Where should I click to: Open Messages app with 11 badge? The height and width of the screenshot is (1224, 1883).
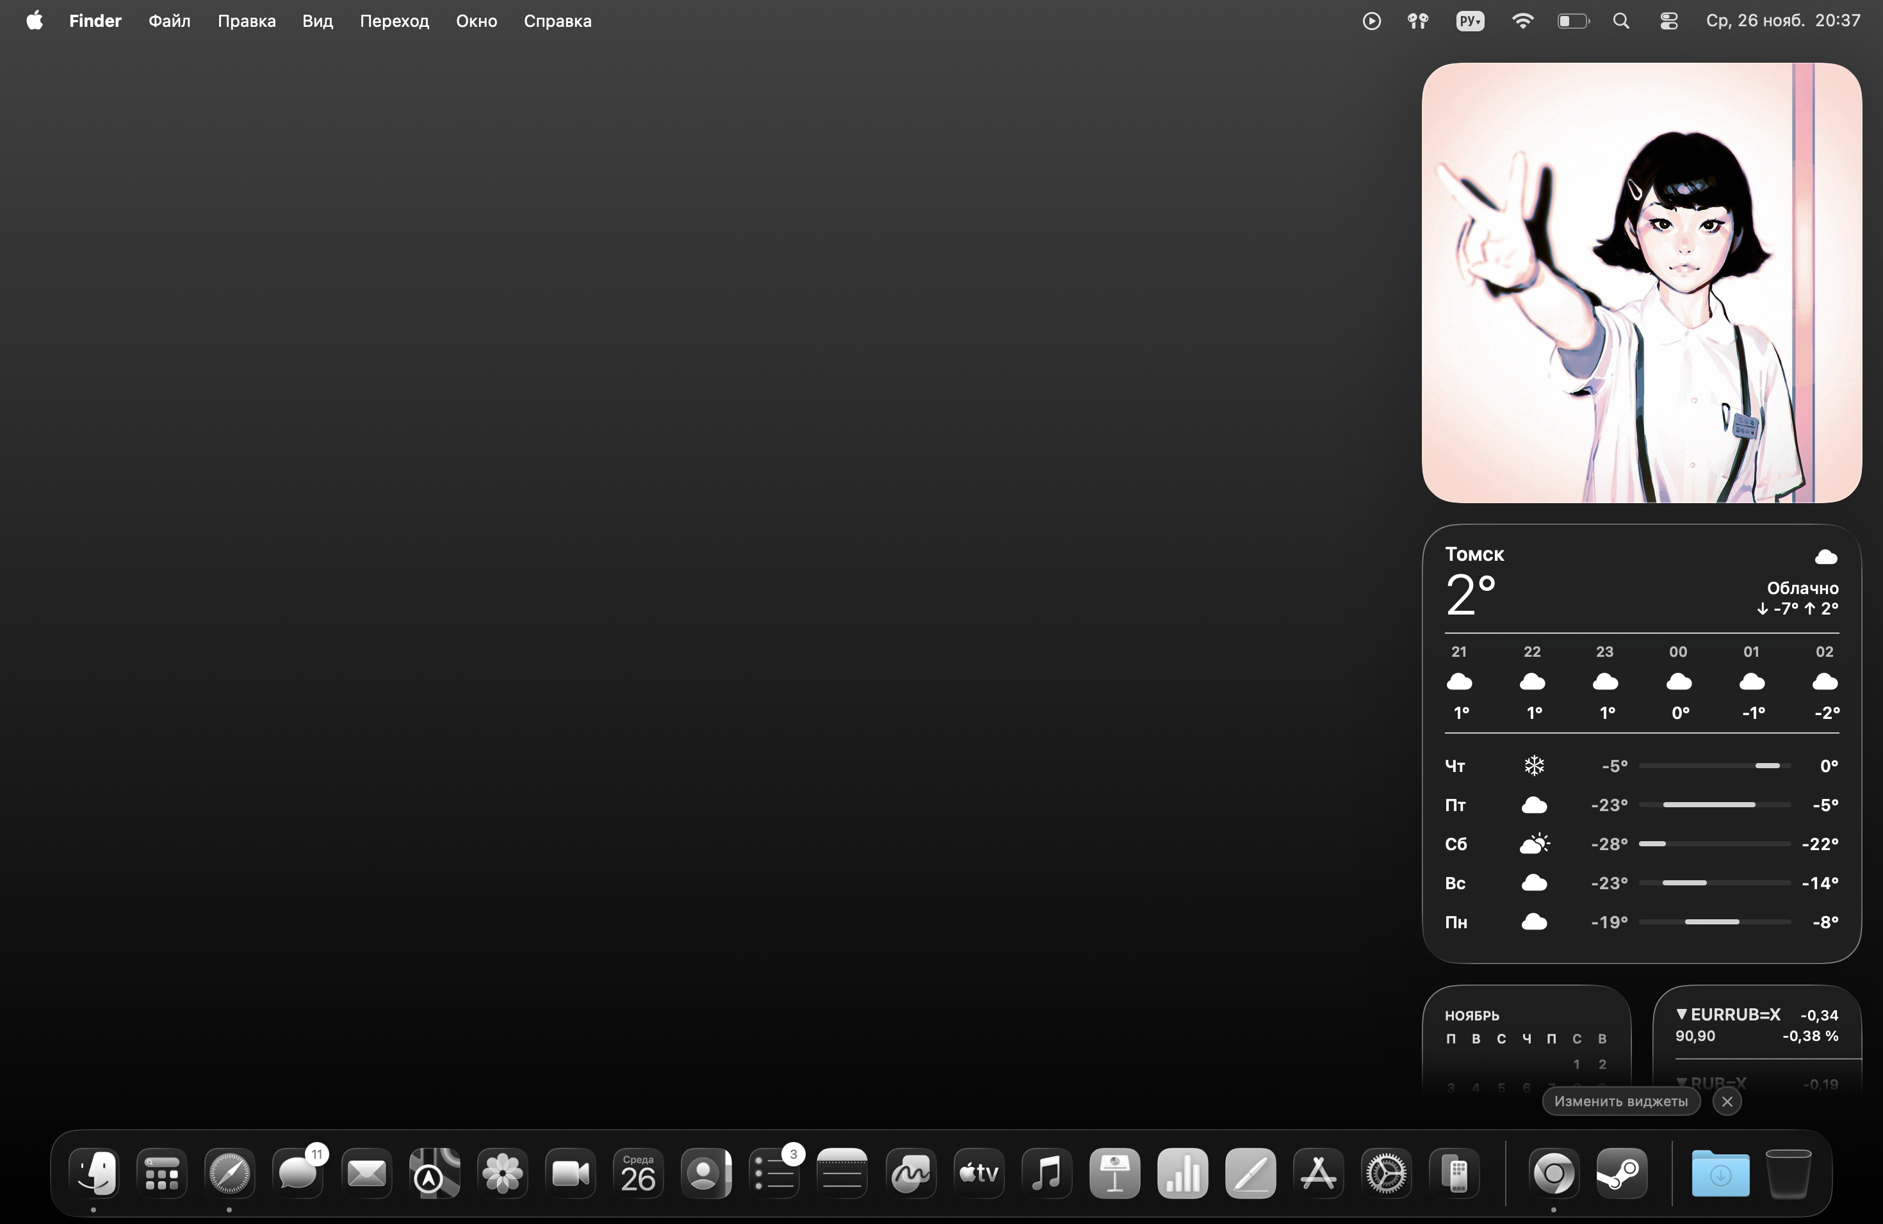point(298,1173)
